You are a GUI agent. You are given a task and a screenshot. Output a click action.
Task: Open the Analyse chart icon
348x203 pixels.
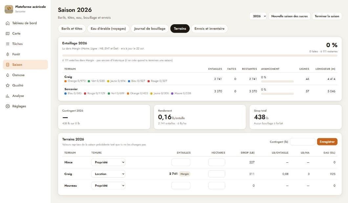pyautogui.click(x=8, y=96)
